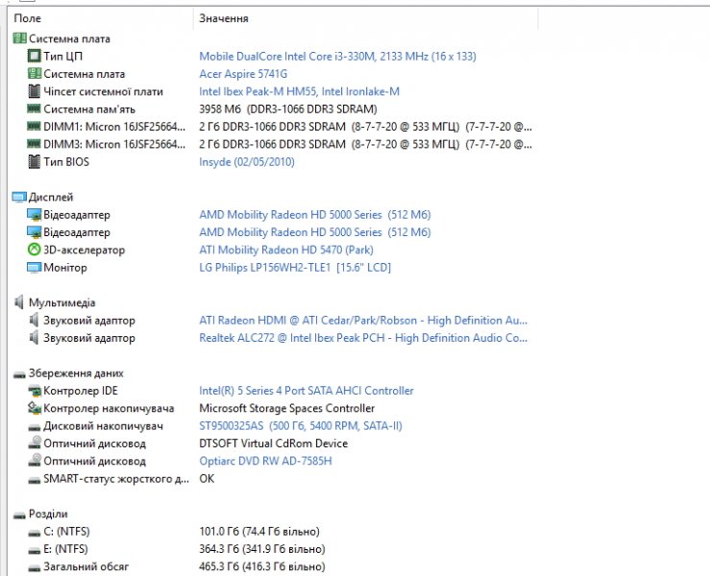710x576 pixels.
Task: Click the 3D-акселератор icon
Action: point(35,250)
